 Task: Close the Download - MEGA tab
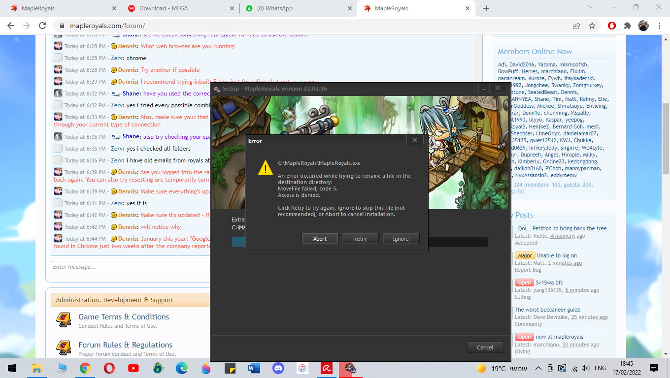point(232,8)
